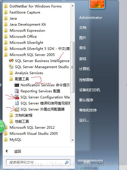Open Reporting Services 配置 icon
The width and height of the screenshot is (127, 170).
click(x=17, y=91)
